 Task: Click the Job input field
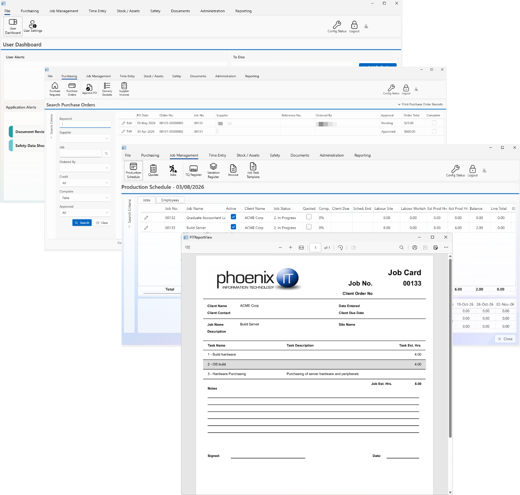[80, 153]
